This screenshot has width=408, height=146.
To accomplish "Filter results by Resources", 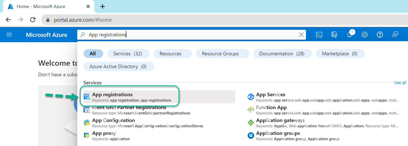I will (x=172, y=54).
